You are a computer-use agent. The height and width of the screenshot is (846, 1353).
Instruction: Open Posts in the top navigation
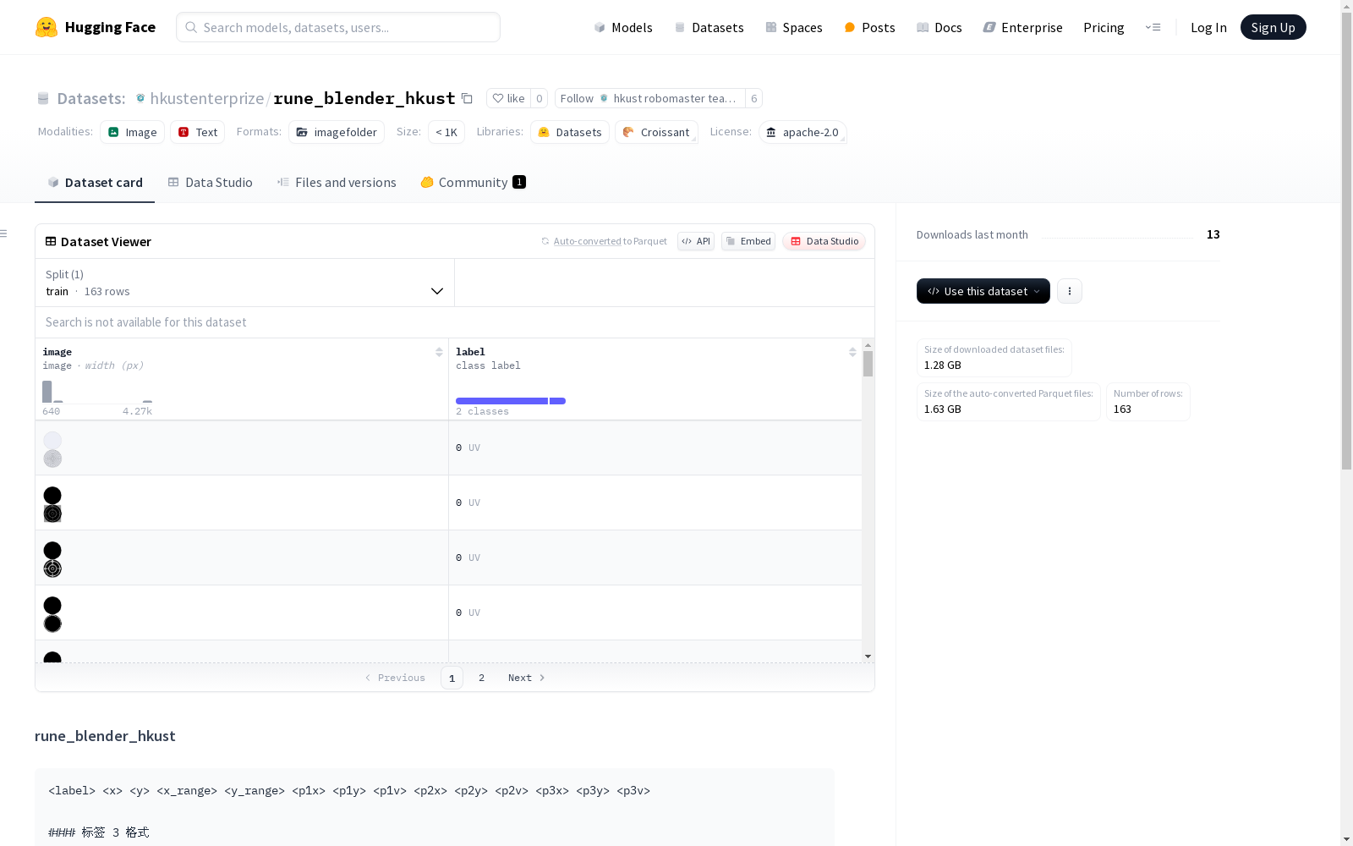coord(869,27)
